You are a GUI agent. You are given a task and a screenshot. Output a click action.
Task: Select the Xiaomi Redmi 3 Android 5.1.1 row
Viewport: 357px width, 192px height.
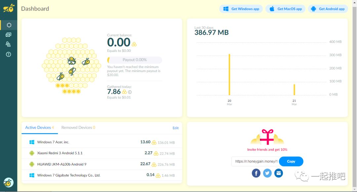pos(102,153)
